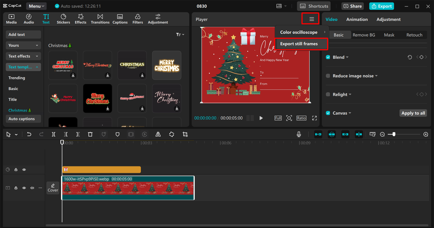Viewport: 434px width, 228px height.
Task: Click the Crop icon in timeline toolbar
Action: click(x=185, y=134)
